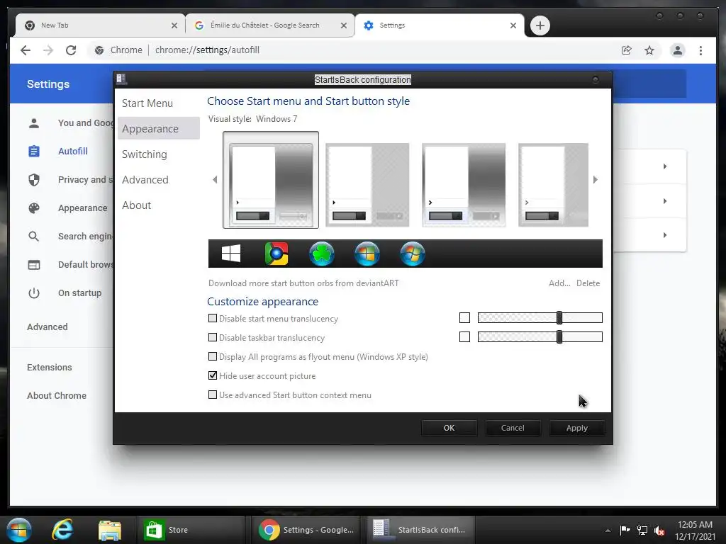The image size is (726, 544).
Task: Tick the box beside taskbar translucency slider
Action: (x=464, y=336)
